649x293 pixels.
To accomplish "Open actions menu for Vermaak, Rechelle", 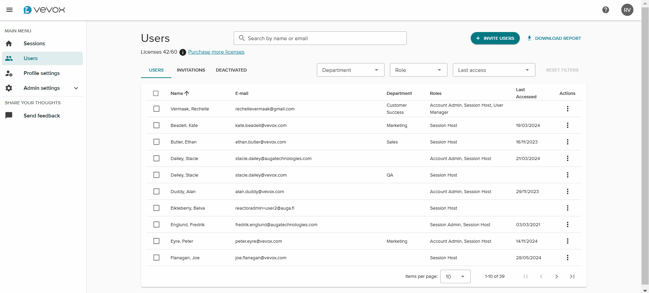I will [567, 109].
